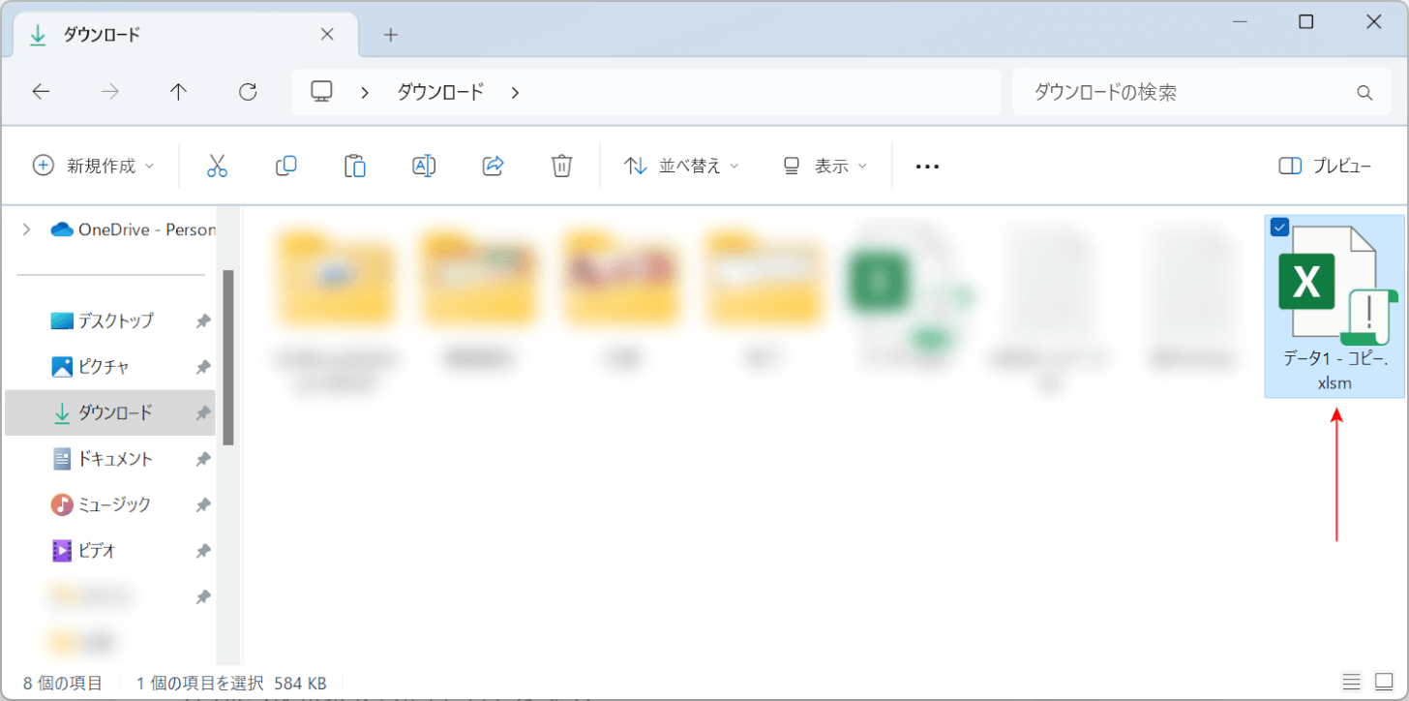Click chevron after ダウンロード in address bar
Viewport: 1409px width, 701px height.
(515, 93)
